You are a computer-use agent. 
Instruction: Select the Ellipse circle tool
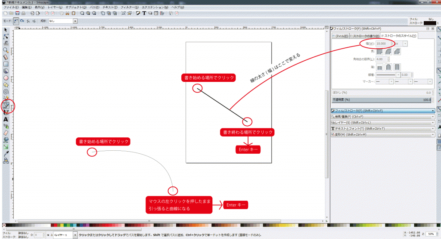coord(6,78)
